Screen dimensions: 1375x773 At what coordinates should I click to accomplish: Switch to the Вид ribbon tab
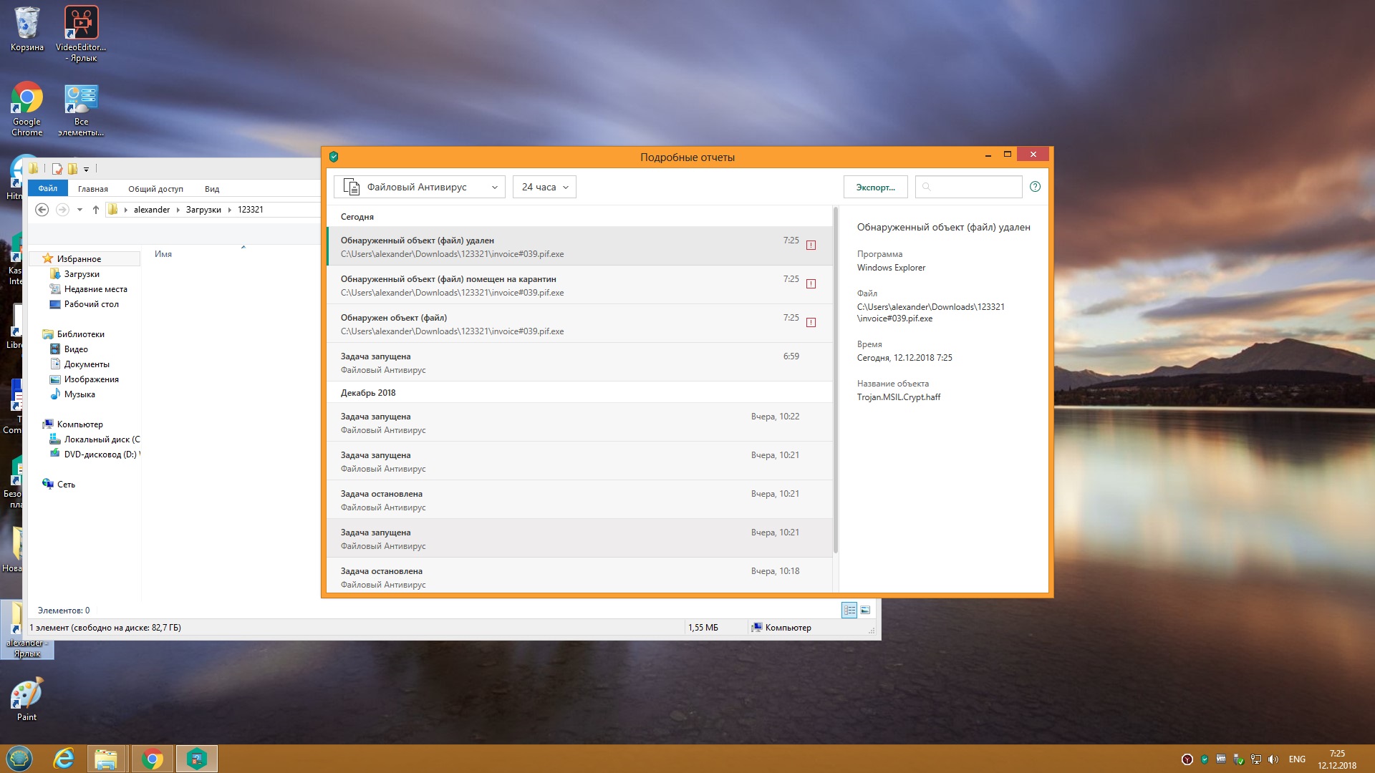211,189
